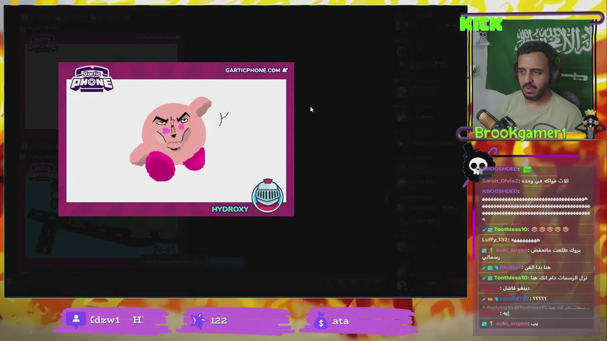The image size is (607, 341).
Task: Click the Sarah_Olvia2 chat username
Action: click(500, 180)
